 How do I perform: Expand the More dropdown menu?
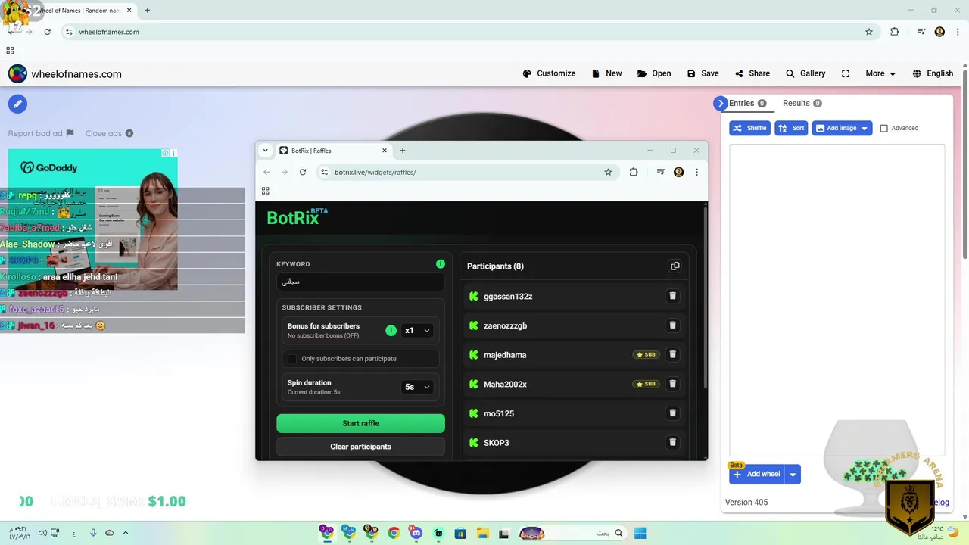click(880, 73)
